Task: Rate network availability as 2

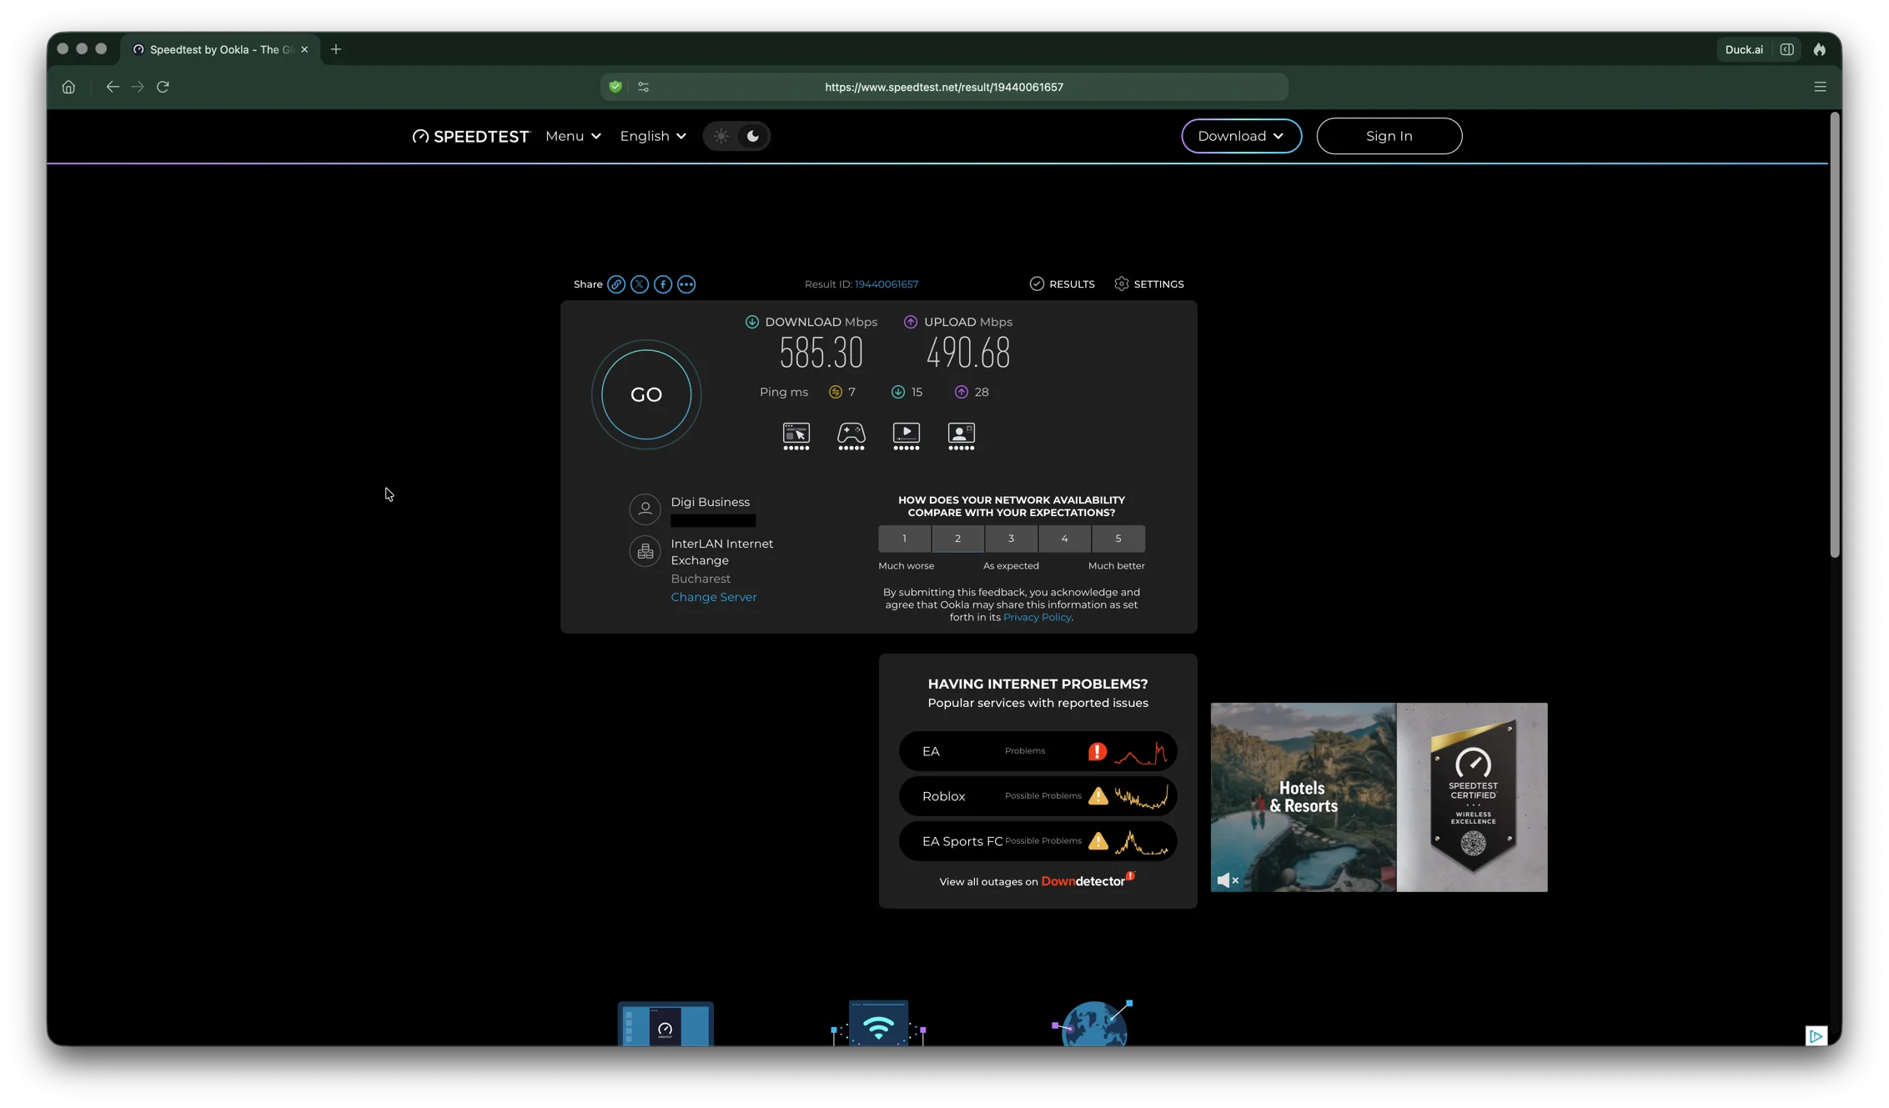Action: pos(957,539)
